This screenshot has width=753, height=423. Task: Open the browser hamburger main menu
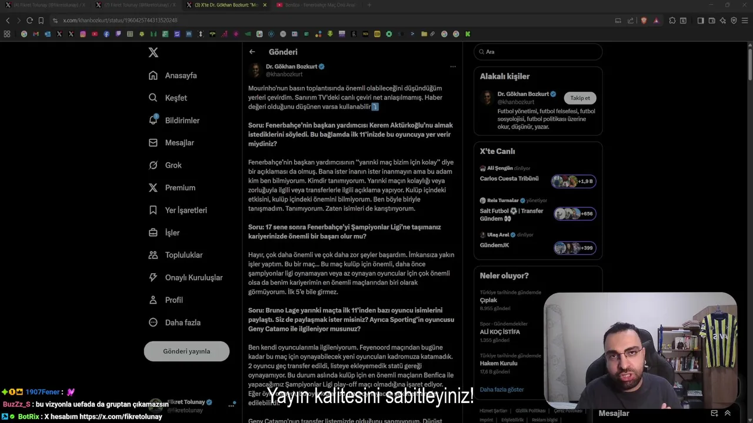click(745, 20)
